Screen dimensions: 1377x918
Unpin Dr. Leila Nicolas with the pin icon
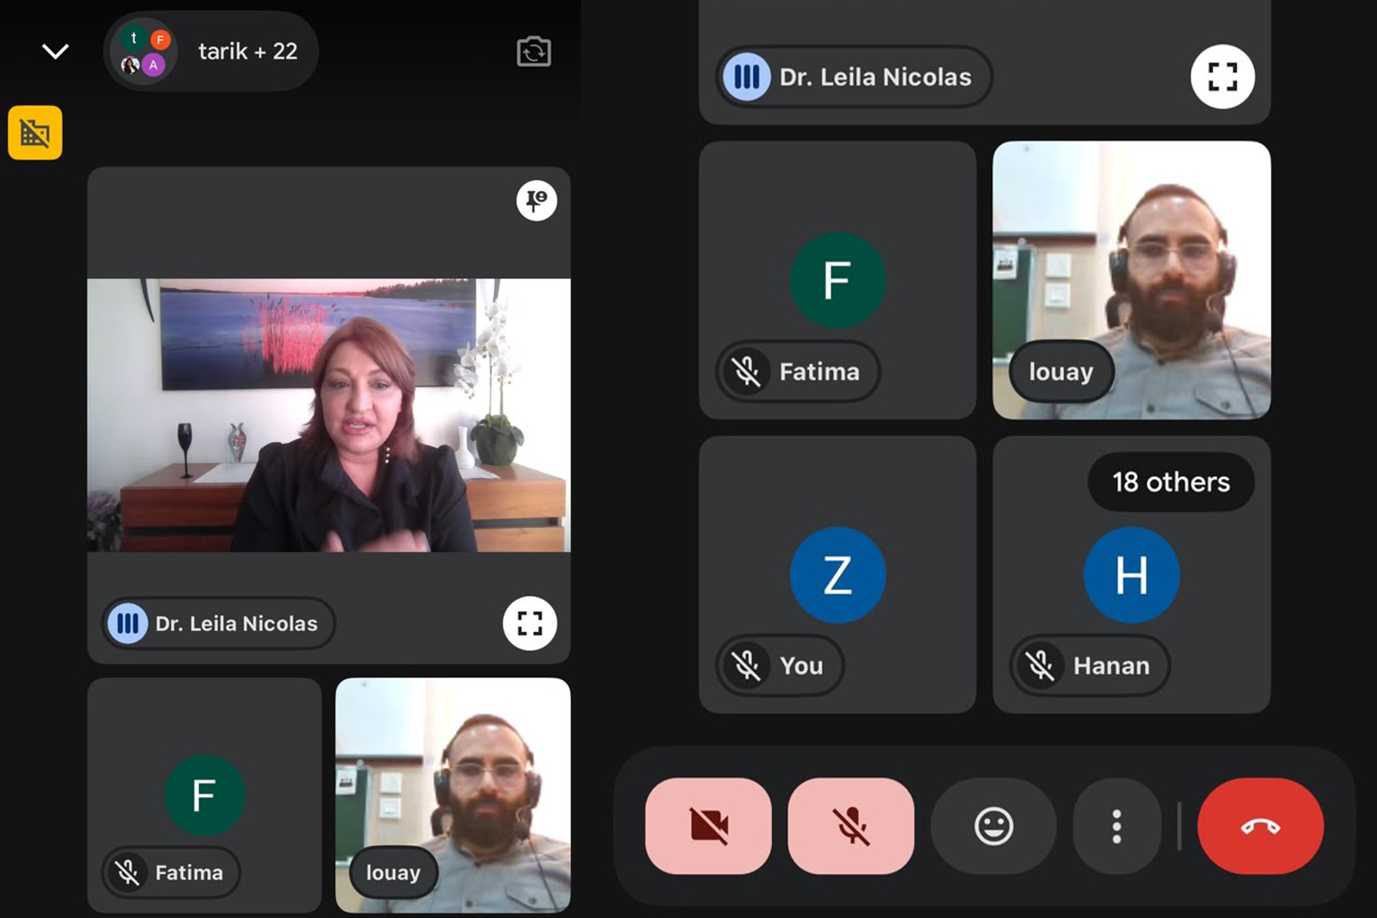point(536,201)
